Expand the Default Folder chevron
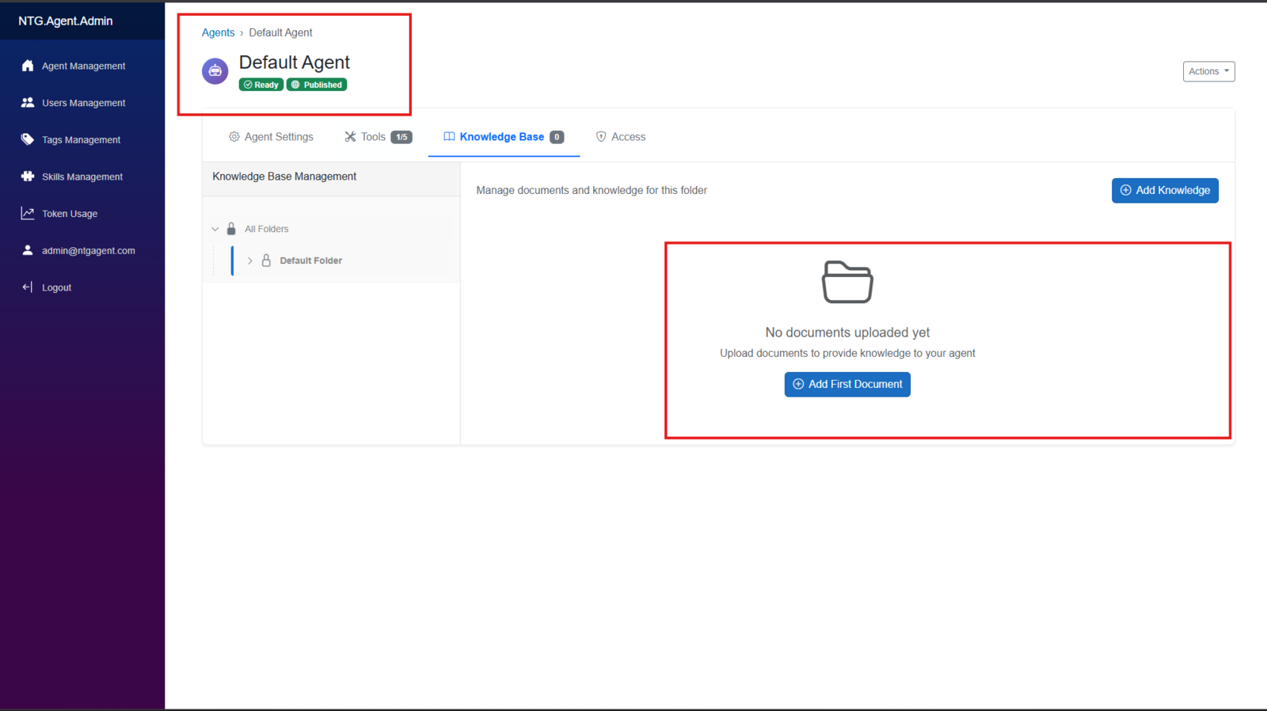 coord(250,260)
